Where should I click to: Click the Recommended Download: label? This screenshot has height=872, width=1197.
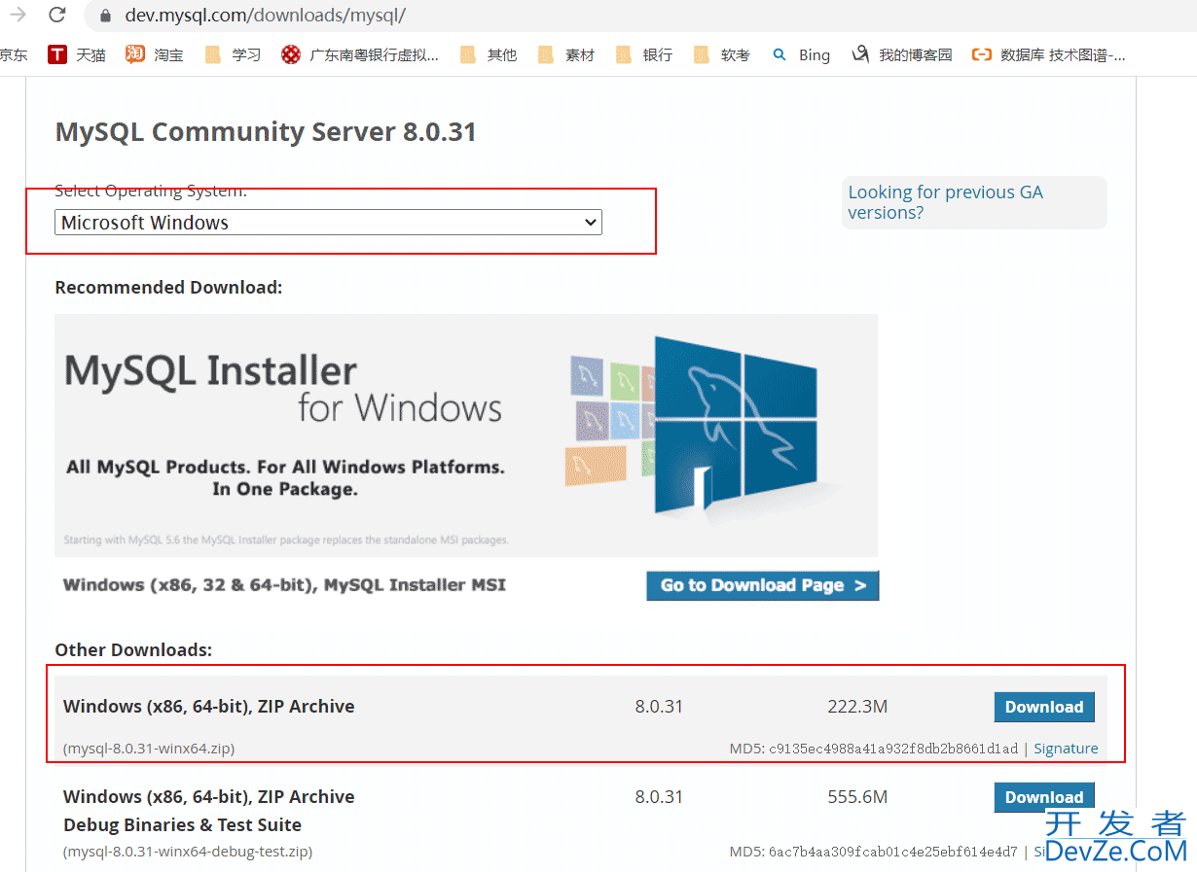pyautogui.click(x=168, y=288)
